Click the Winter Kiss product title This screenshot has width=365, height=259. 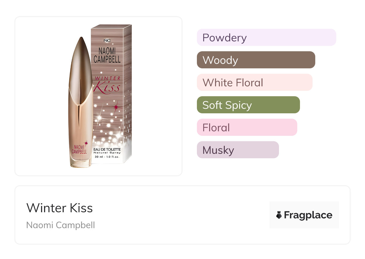[60, 208]
